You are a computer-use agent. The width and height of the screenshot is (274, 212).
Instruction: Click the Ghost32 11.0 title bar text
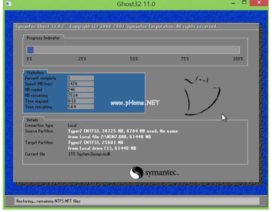136,4
